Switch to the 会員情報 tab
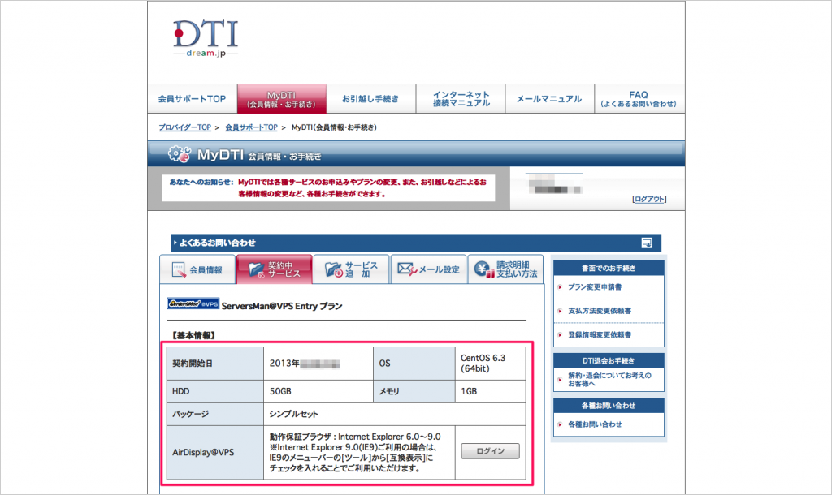This screenshot has height=495, width=832. [x=197, y=269]
